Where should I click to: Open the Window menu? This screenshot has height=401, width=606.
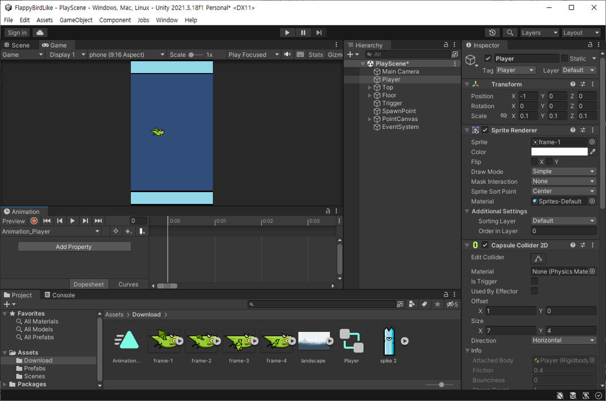coord(167,20)
